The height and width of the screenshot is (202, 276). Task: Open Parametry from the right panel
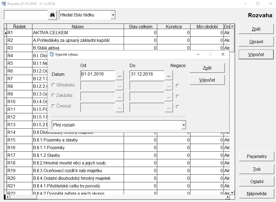point(256,157)
